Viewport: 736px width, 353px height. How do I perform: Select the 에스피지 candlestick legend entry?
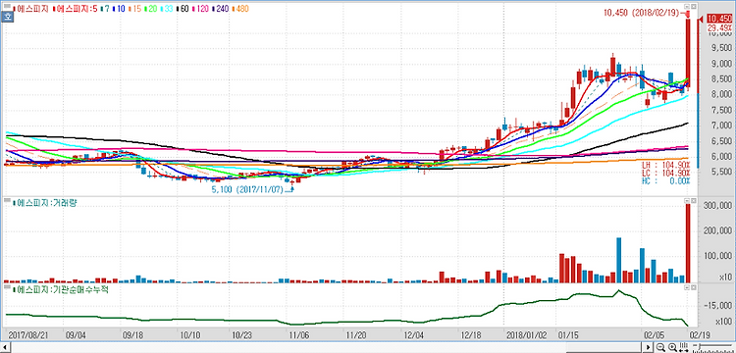point(31,9)
